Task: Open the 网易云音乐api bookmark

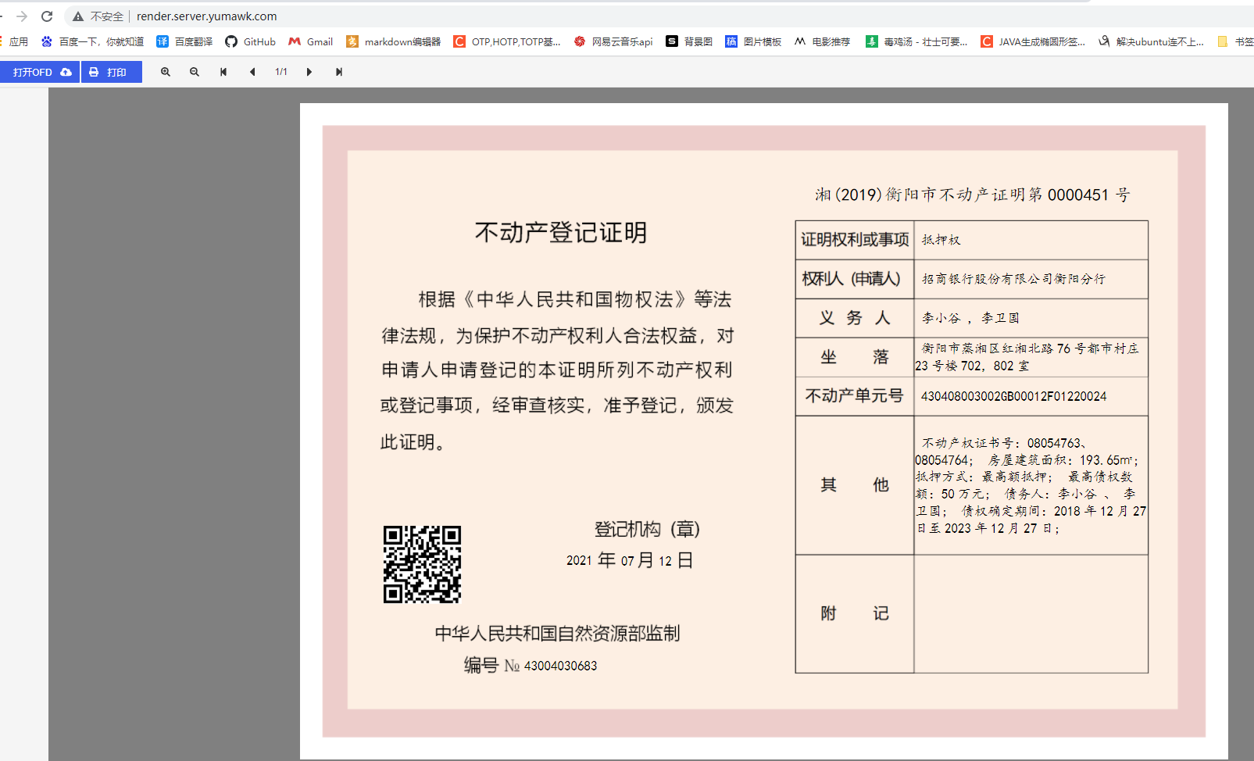Action: click(613, 41)
